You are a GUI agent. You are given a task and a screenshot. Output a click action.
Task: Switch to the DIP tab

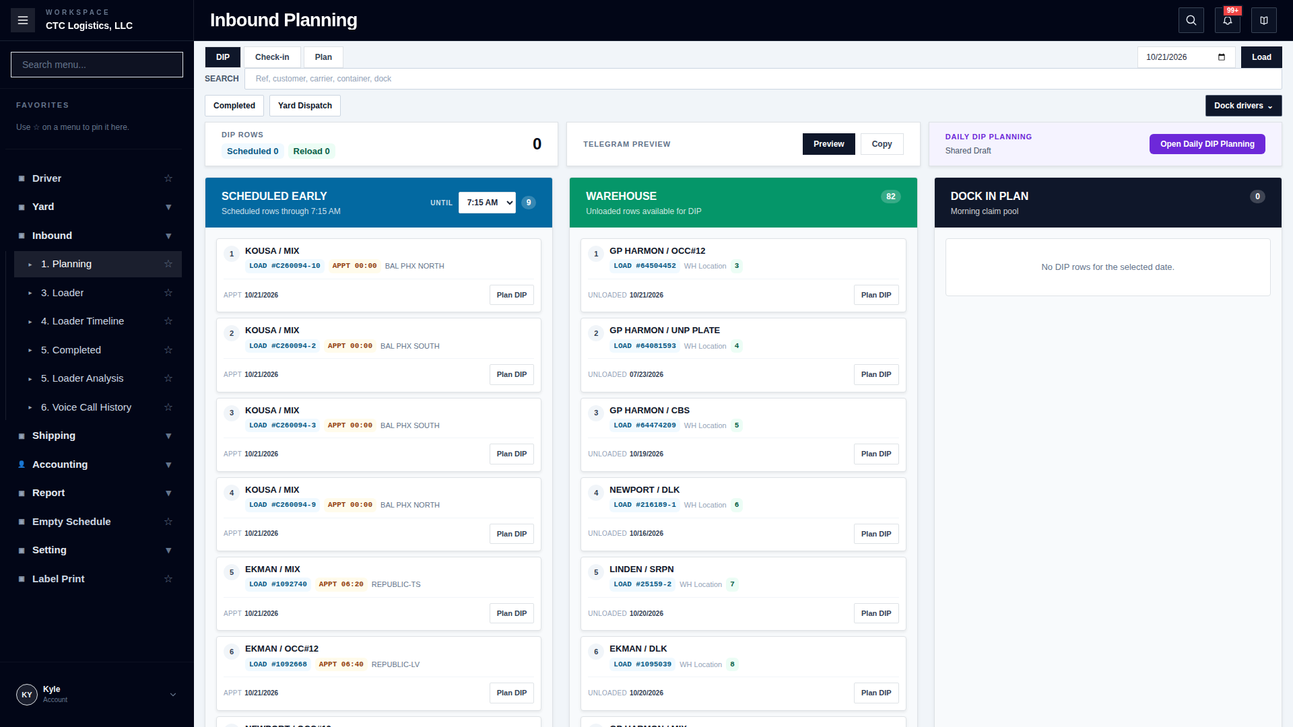[223, 57]
